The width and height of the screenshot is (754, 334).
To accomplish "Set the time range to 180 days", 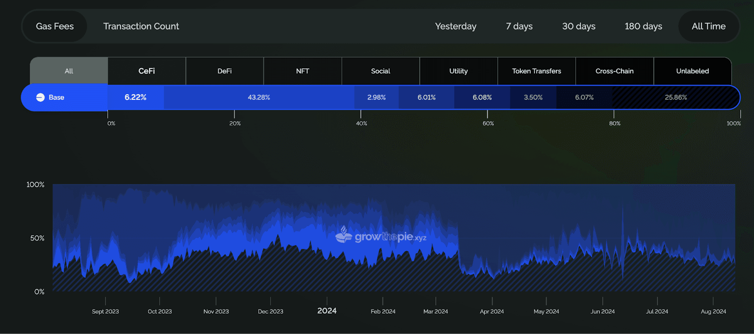I will pyautogui.click(x=643, y=26).
